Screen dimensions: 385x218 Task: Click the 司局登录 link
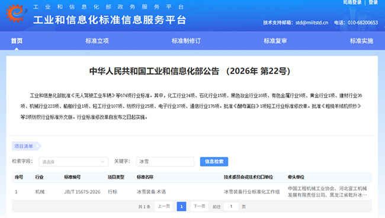coord(352,2)
